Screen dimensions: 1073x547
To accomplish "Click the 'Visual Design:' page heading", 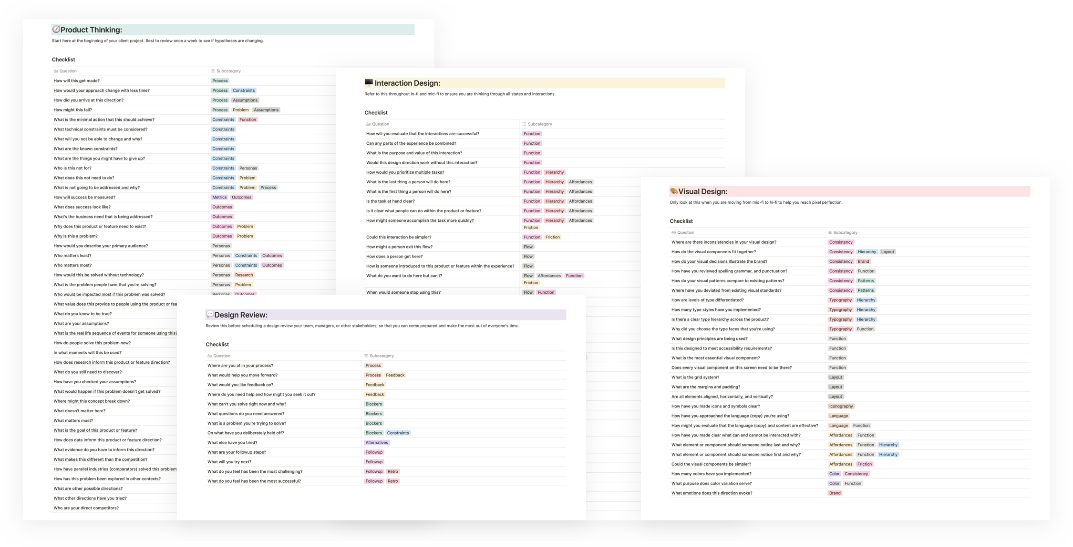I will (703, 192).
